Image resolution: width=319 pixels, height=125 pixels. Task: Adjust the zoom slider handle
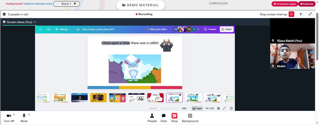tap(159, 108)
